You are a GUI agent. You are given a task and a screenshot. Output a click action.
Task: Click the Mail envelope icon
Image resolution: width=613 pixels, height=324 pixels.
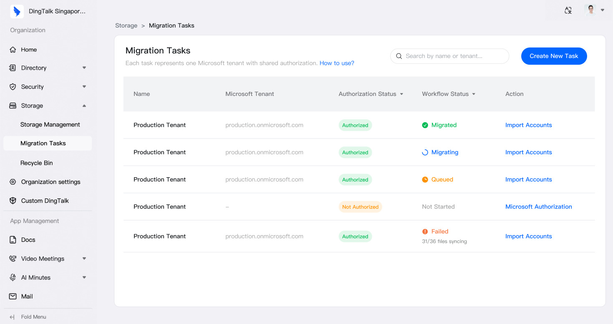click(x=13, y=296)
